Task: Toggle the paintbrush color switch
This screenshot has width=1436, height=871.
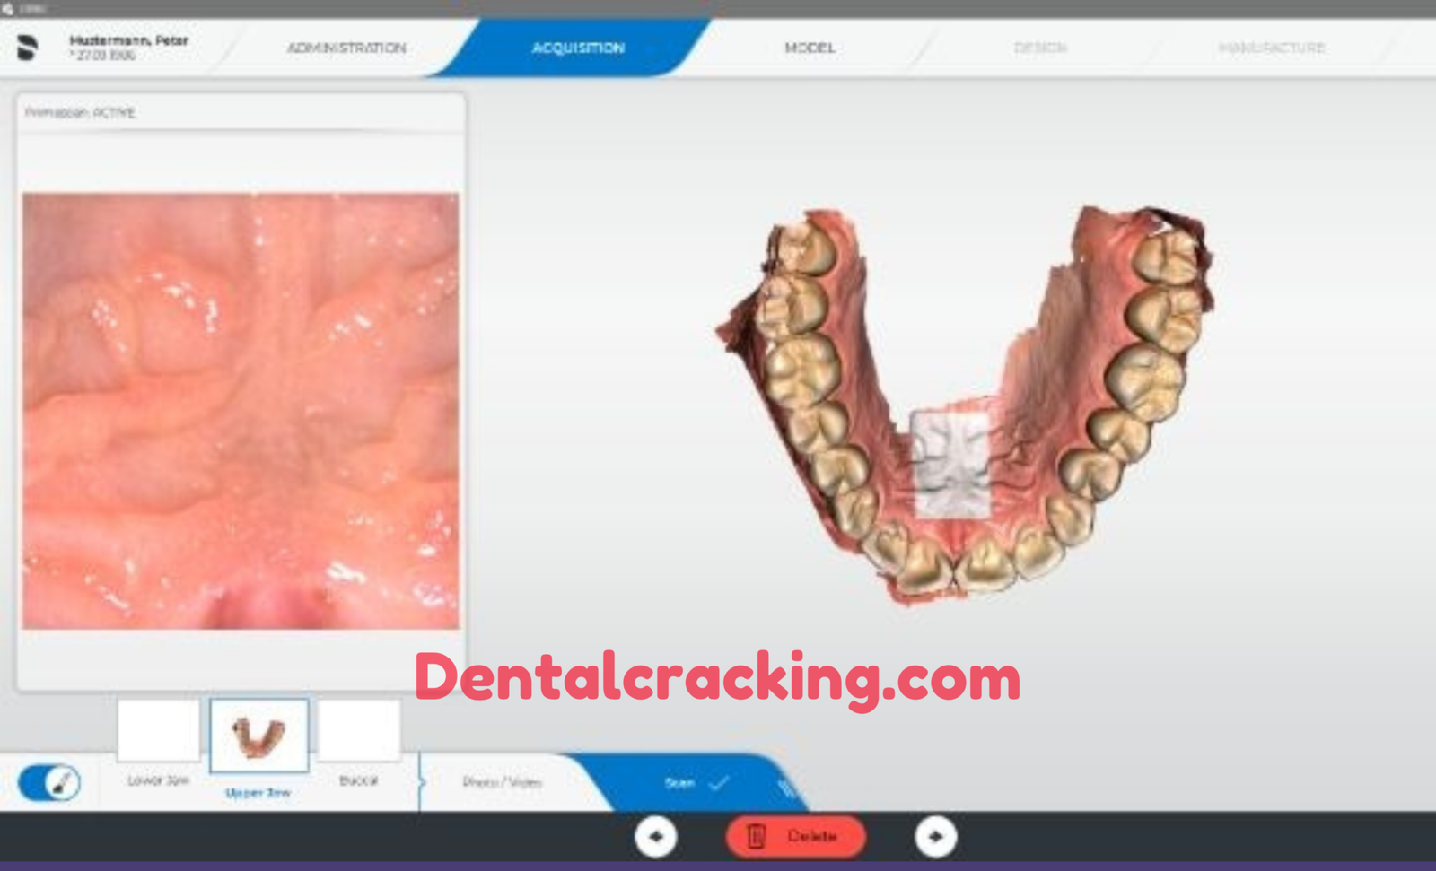Action: tap(49, 782)
